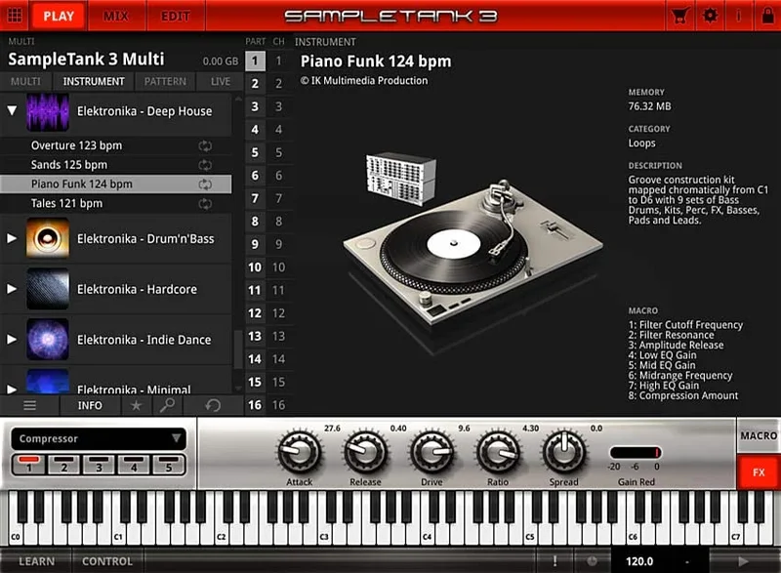
Task: Expand Elektronika - Hardcore folder
Action: click(12, 289)
